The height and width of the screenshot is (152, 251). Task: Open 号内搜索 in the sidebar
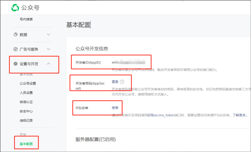coord(26,19)
